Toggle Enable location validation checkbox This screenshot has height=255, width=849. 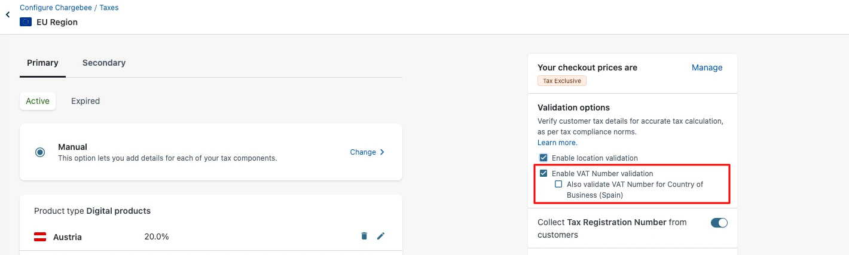coord(543,158)
